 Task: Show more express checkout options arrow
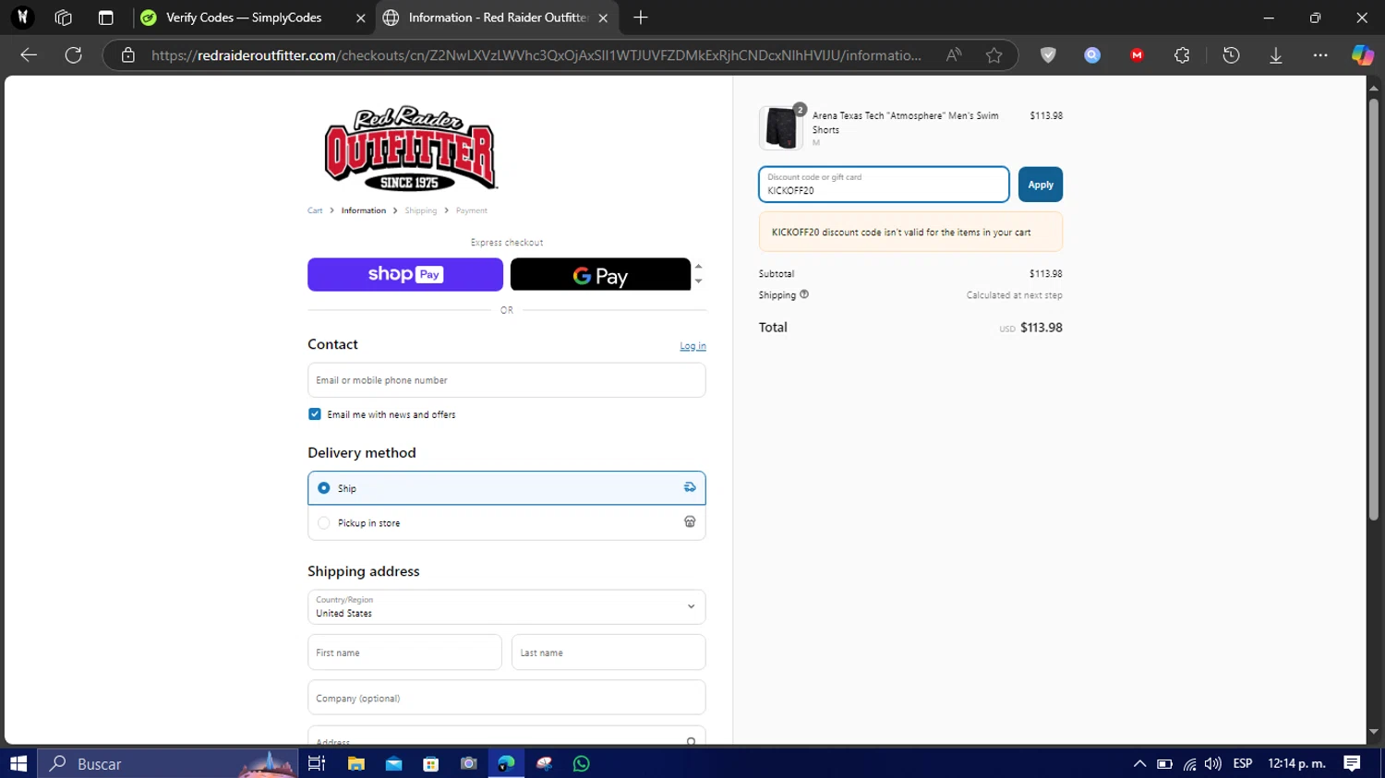pos(698,281)
